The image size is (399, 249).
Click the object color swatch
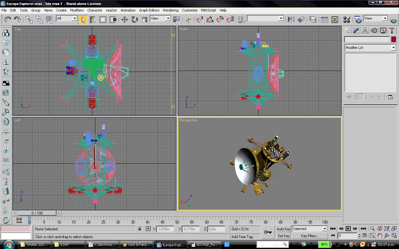click(393, 39)
